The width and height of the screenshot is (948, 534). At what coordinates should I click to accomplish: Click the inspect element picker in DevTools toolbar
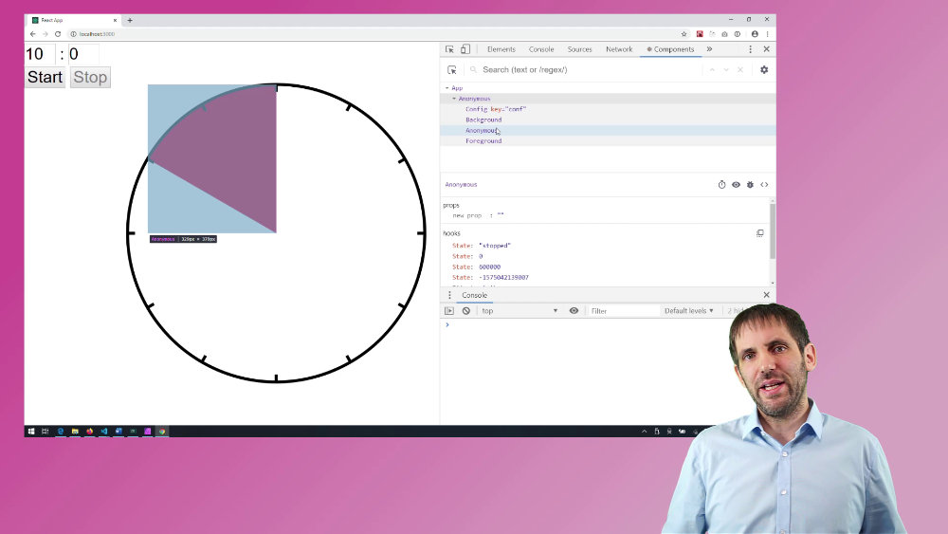coord(449,49)
